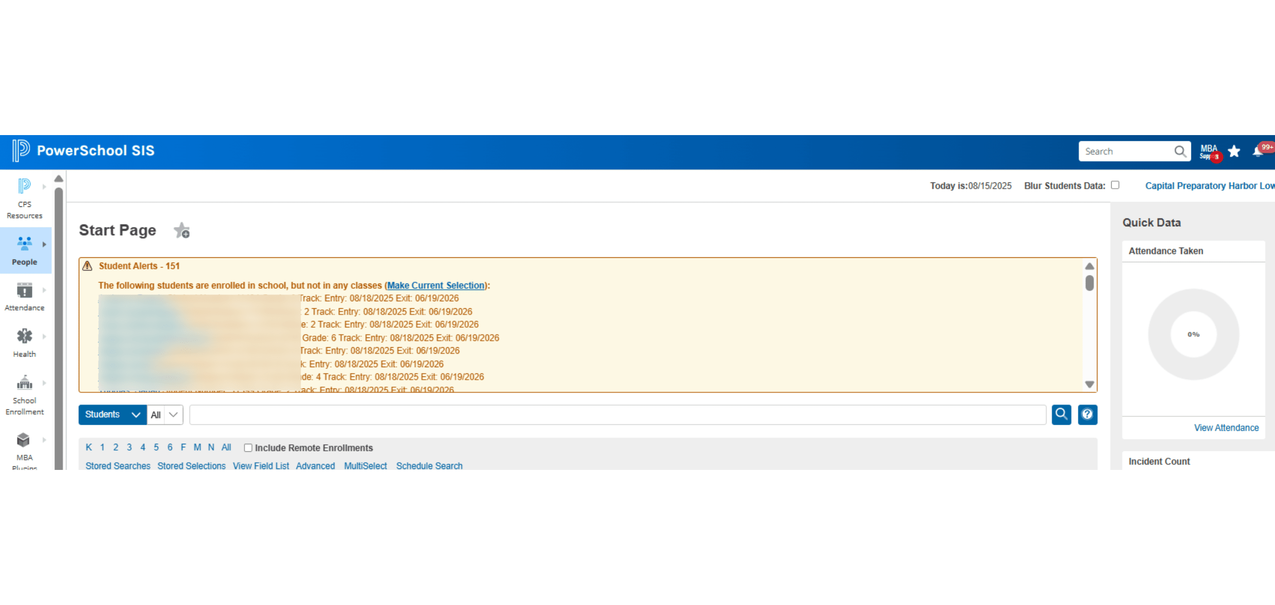Click the Quick Data heading

(x=1151, y=223)
